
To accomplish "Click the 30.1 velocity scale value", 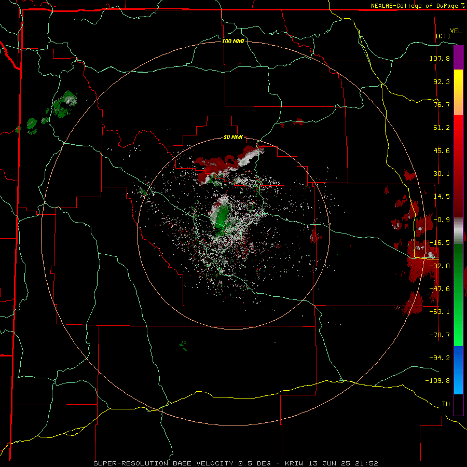I will click(x=442, y=174).
